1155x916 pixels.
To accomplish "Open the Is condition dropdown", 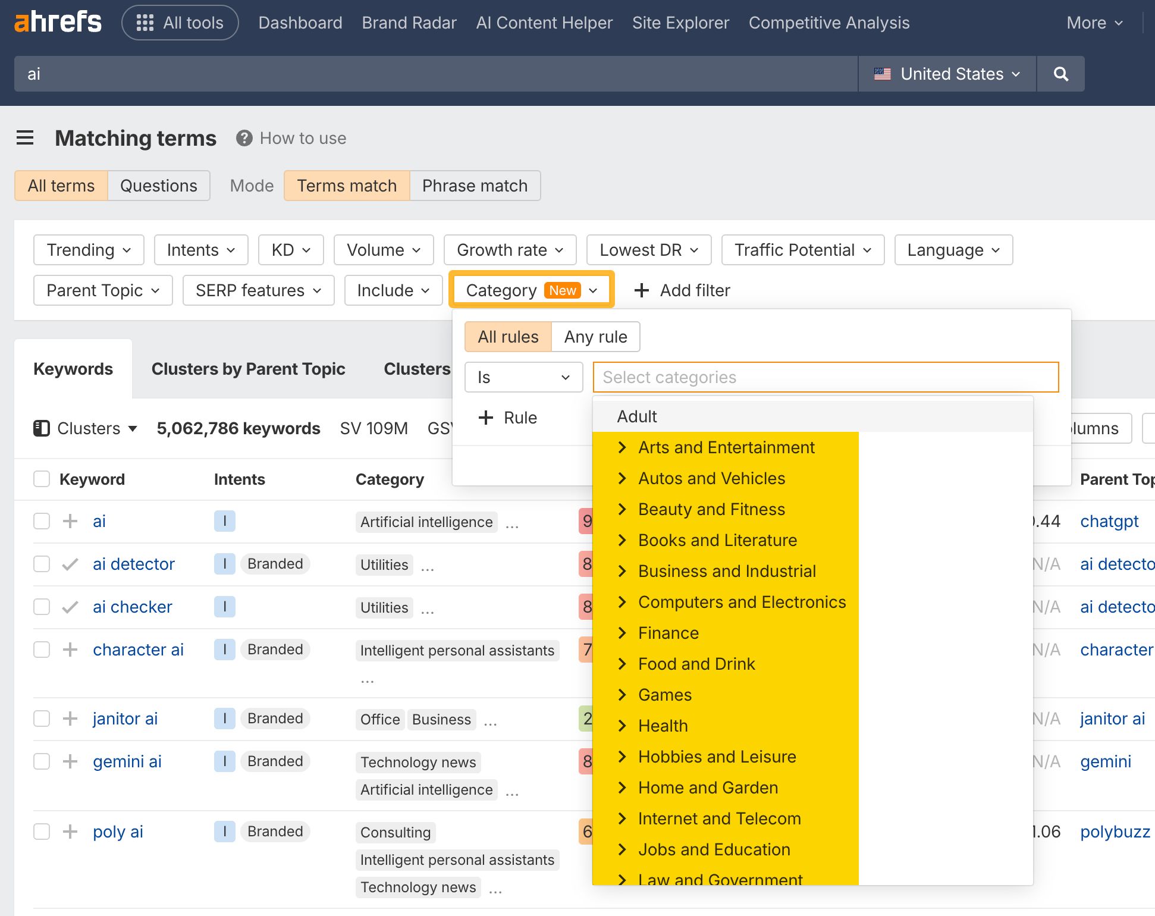I will [x=523, y=377].
